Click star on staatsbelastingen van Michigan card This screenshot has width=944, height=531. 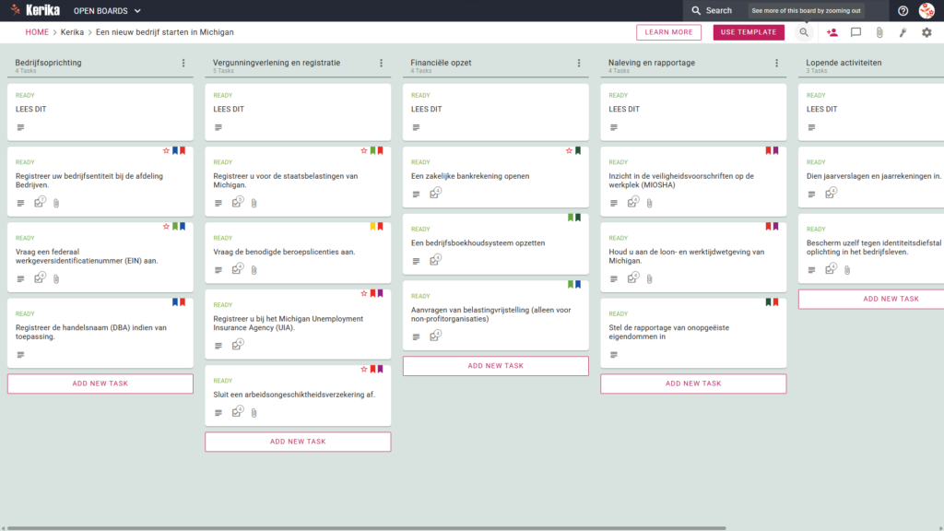363,150
